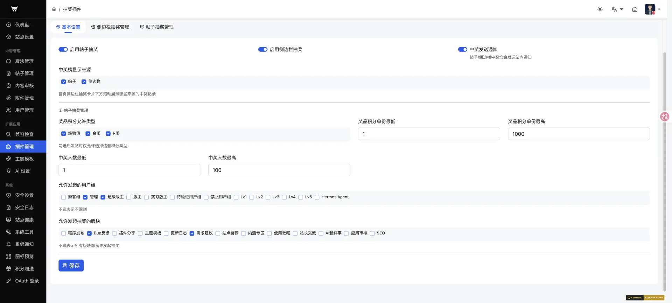
Task: Open 附件管理 in the sidebar
Action: 23,98
